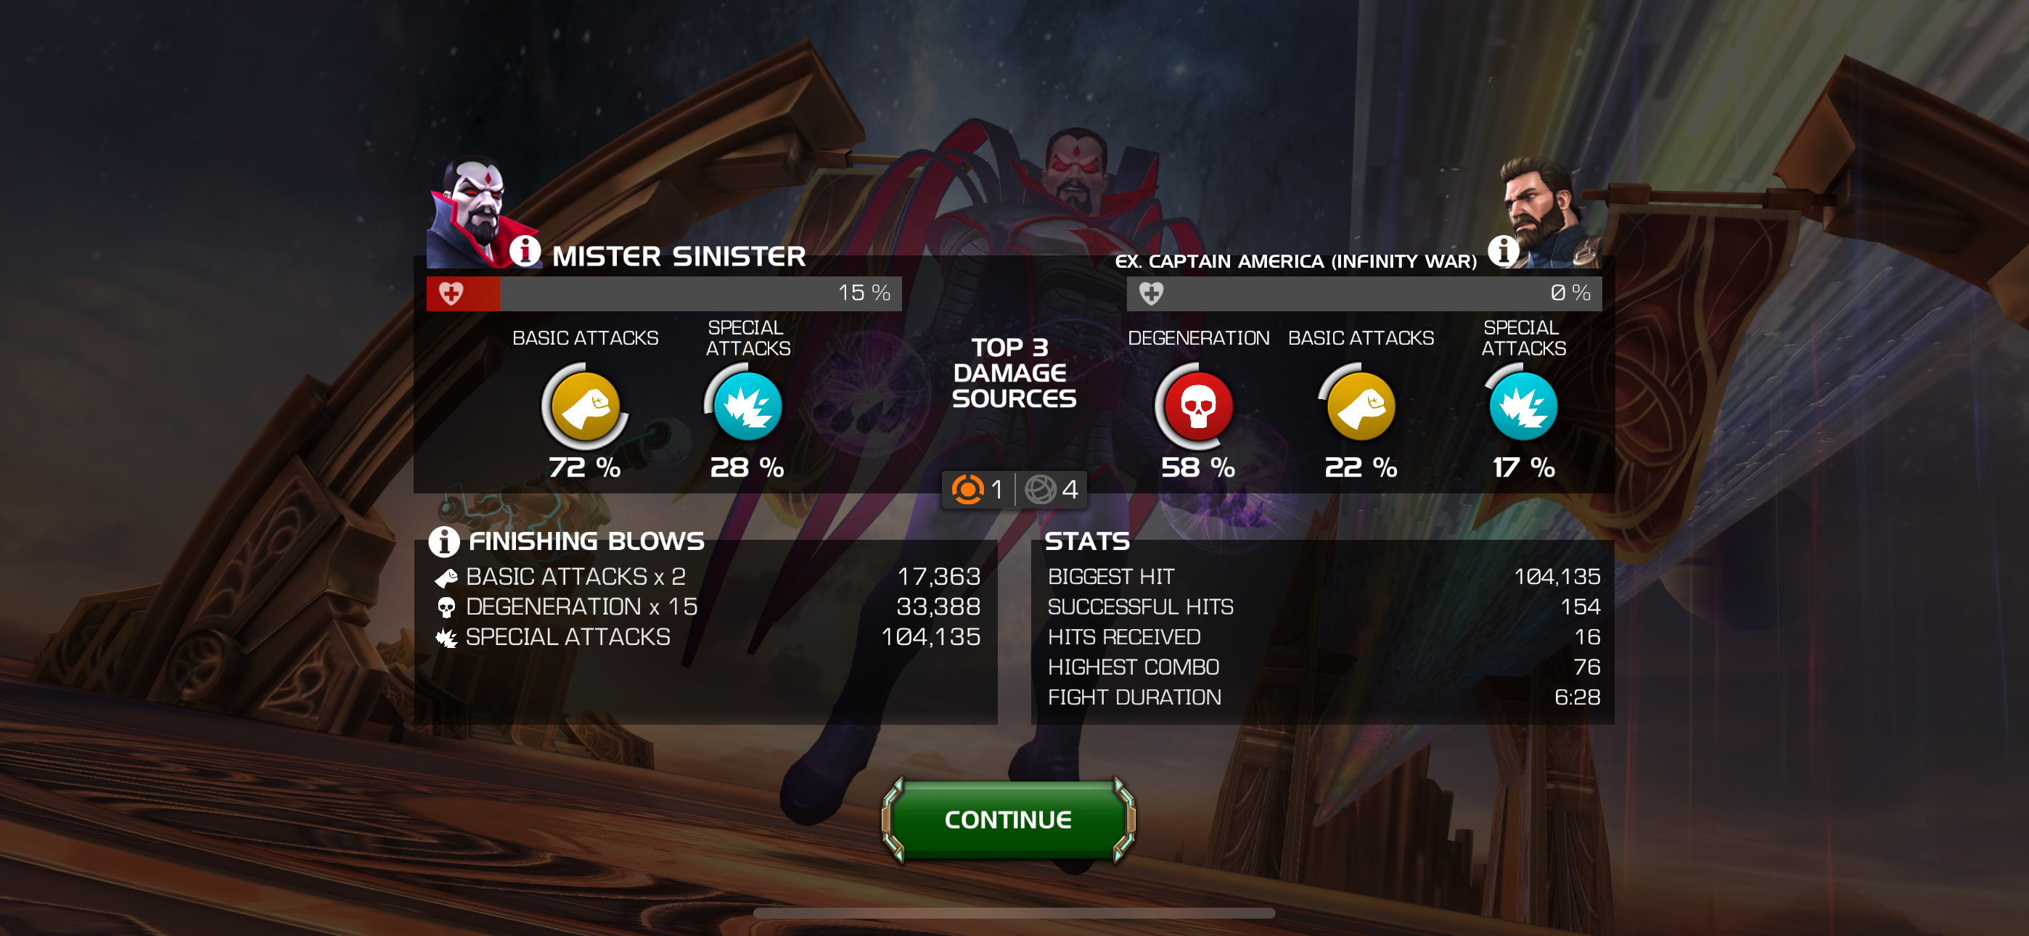2029x936 pixels.
Task: Select Captain America's Special Attacks burst icon
Action: (1522, 406)
